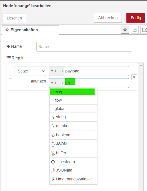Select JSON type option
The width and height of the screenshot is (147, 191).
73,144
